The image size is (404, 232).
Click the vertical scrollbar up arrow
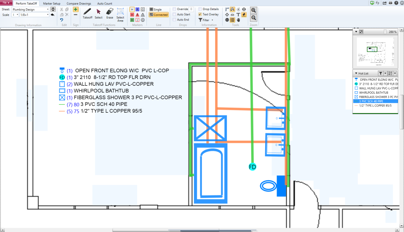401,30
